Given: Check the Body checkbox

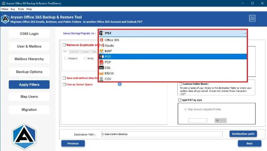Looking at the screenshot, I should coord(85,59).
